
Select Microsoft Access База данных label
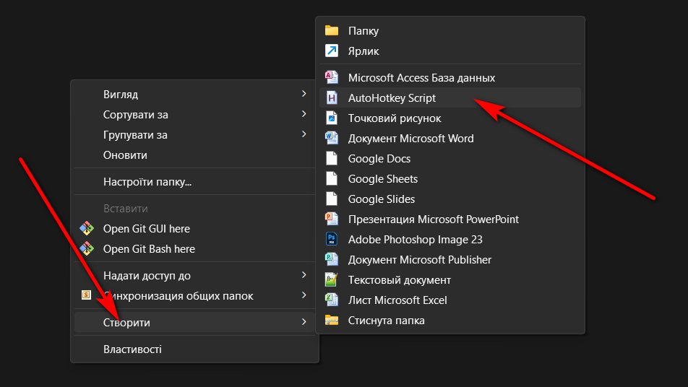421,78
